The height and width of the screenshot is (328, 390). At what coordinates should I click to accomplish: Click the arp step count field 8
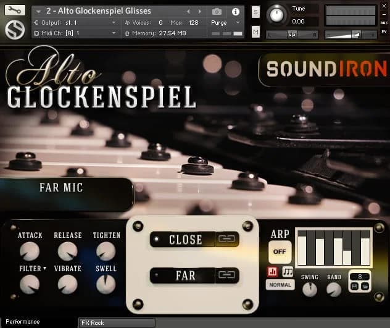pos(360,276)
